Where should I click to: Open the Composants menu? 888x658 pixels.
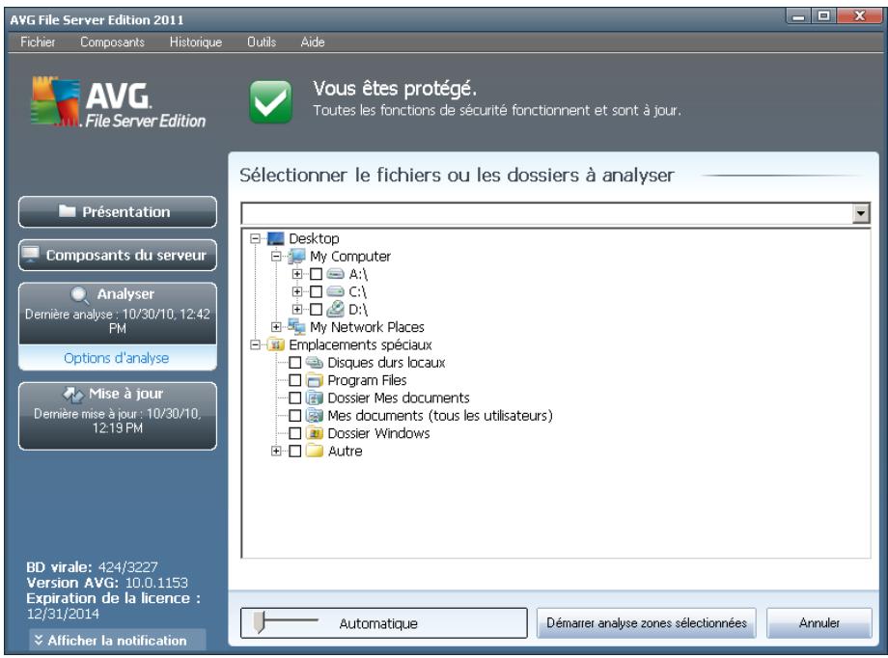112,41
